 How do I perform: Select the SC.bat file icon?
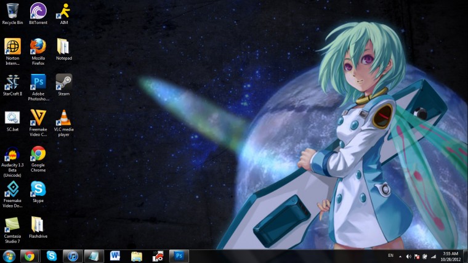click(12, 121)
